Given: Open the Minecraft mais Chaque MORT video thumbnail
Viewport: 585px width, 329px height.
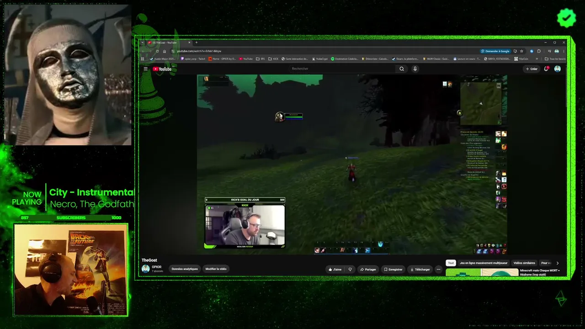Looking at the screenshot, I should pos(482,273).
